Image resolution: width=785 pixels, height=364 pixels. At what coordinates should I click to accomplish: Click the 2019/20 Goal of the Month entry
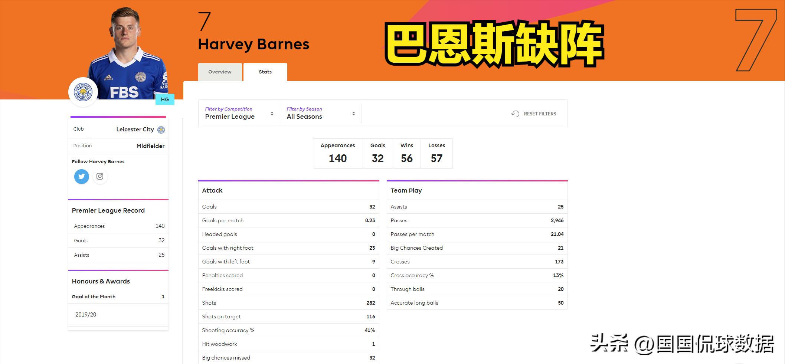pos(86,315)
